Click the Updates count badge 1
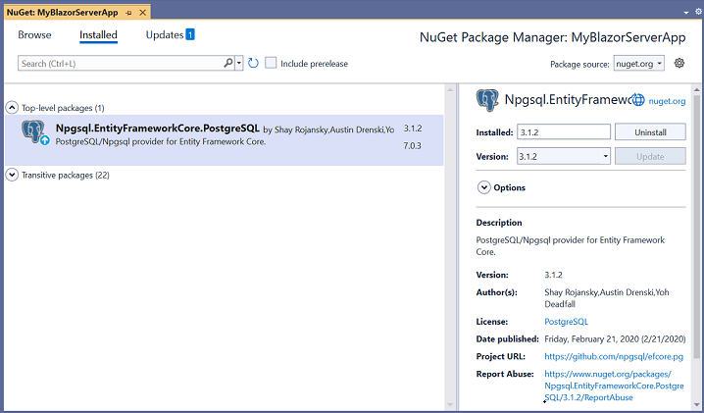This screenshot has height=413, width=704. (190, 34)
